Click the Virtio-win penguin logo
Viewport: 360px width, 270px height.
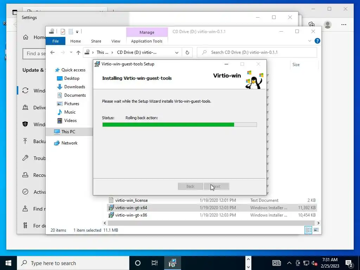point(254,79)
